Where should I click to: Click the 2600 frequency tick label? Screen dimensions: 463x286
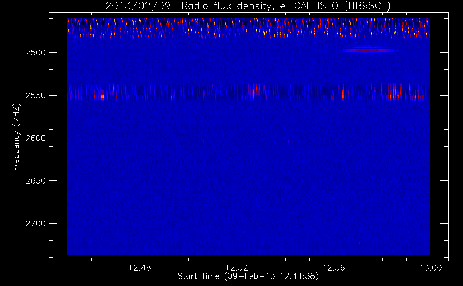(36, 138)
